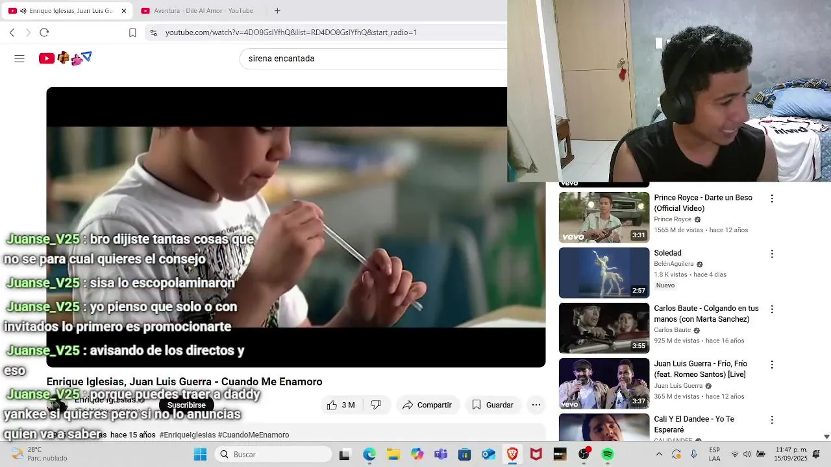Open Carlos Baute - Colgando en tus manos title
This screenshot has height=467, width=831.
click(706, 314)
